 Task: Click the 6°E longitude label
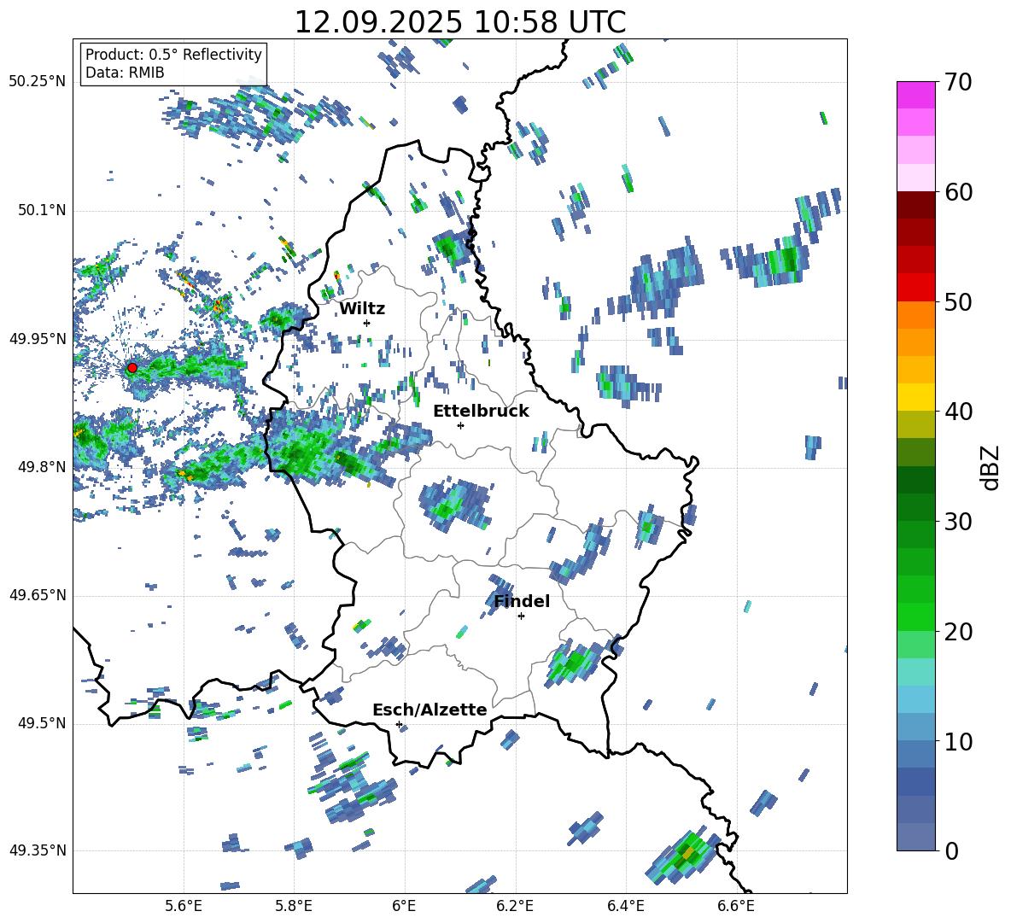404,906
